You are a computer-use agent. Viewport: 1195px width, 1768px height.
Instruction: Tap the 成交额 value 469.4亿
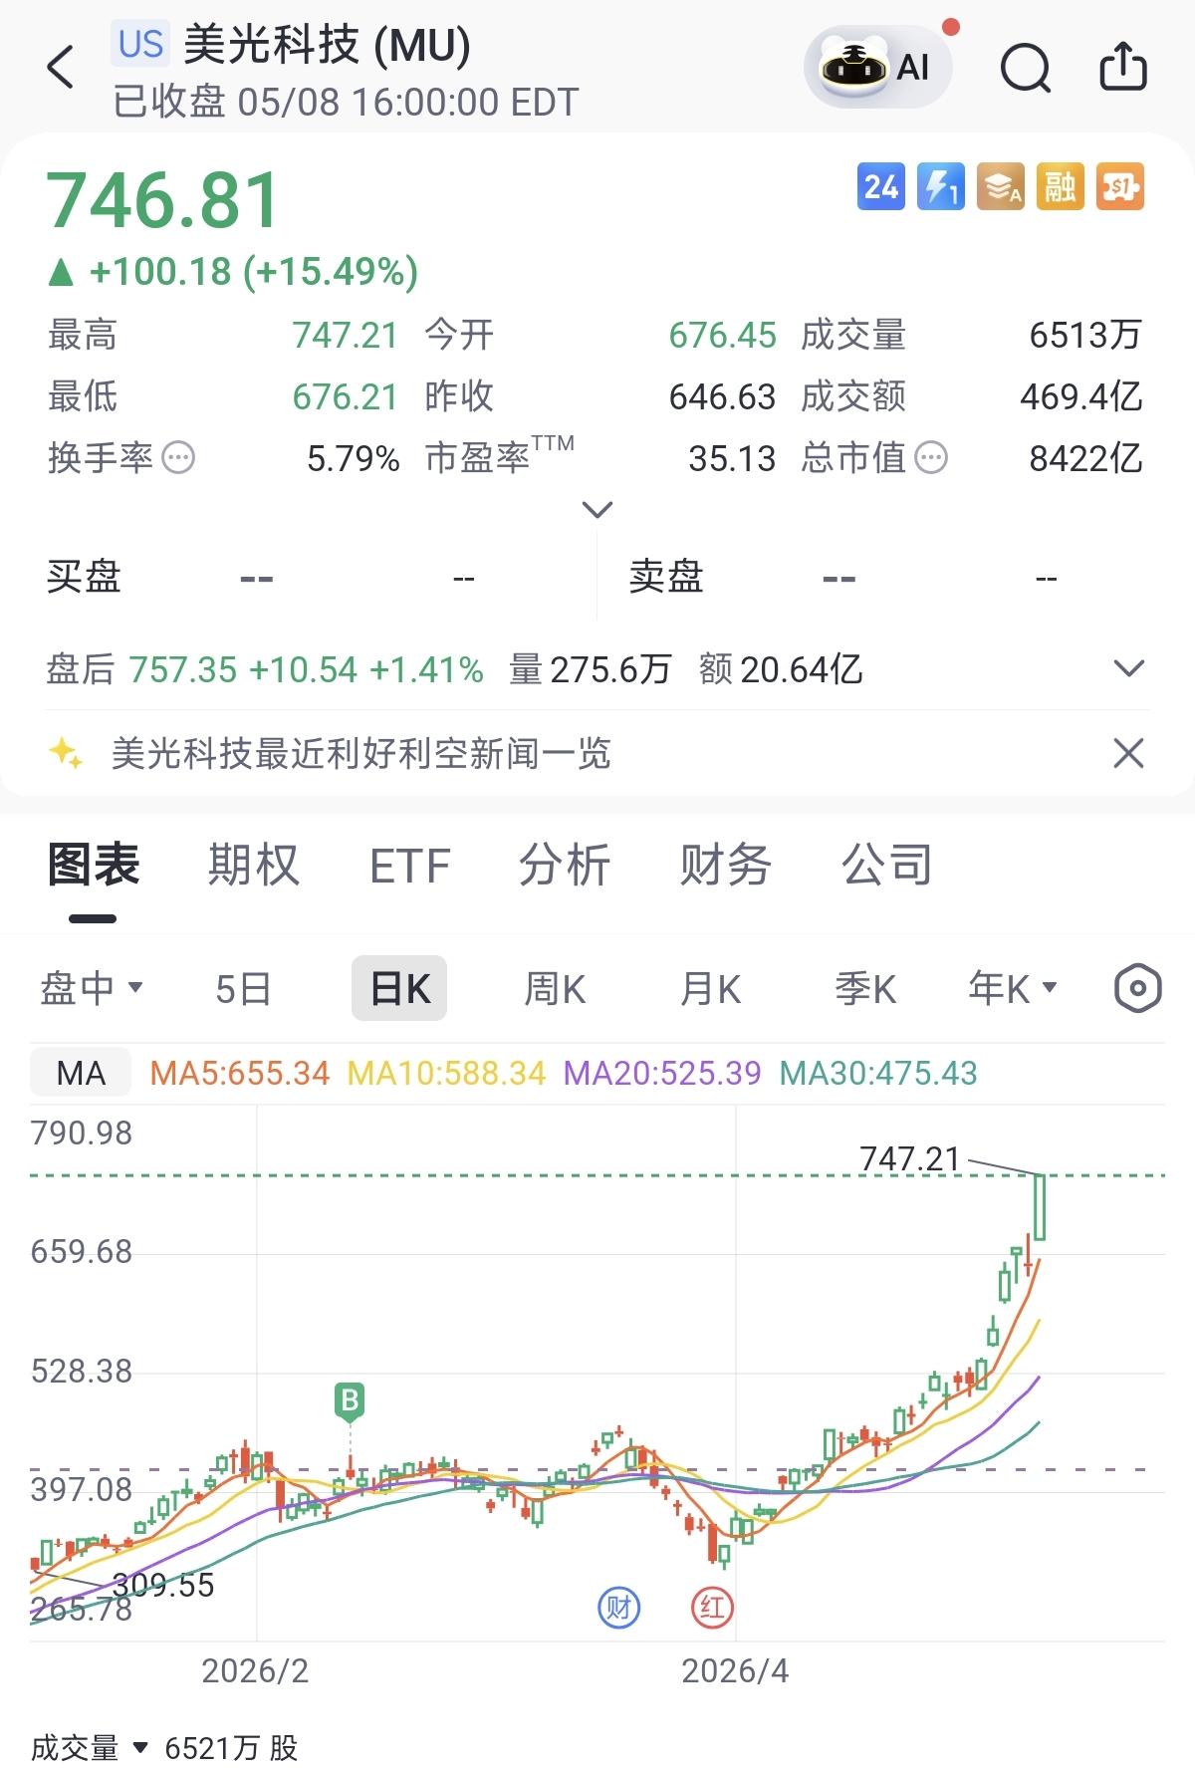click(x=1081, y=396)
